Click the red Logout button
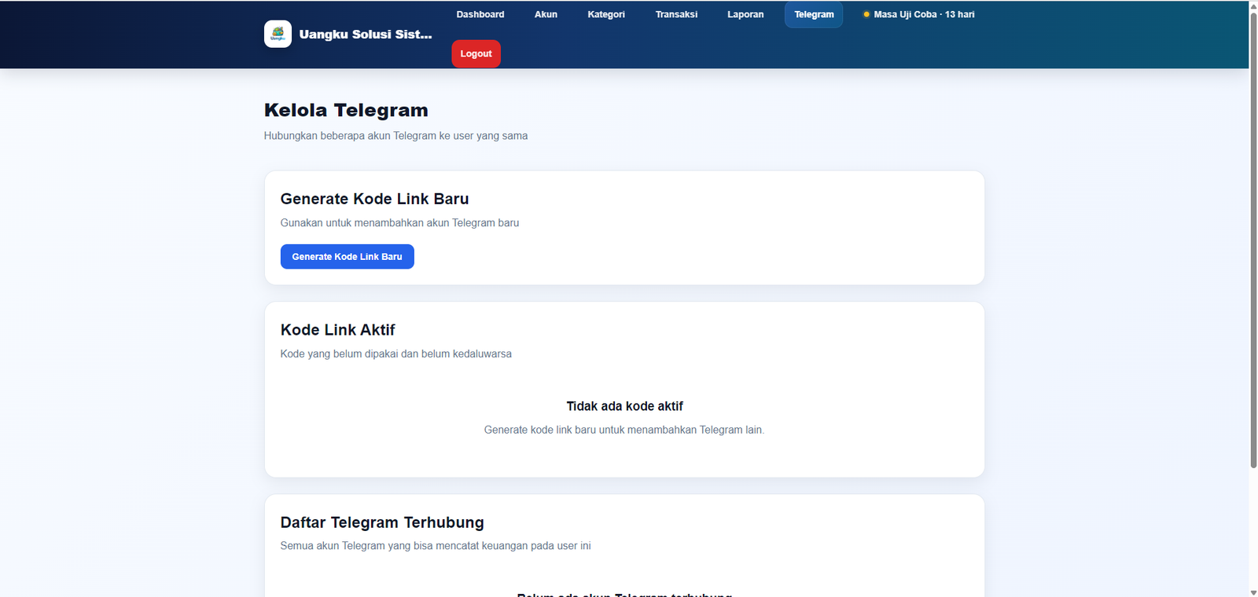 pos(476,53)
